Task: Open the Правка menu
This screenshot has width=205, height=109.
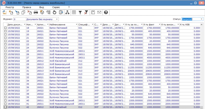Action: click(26, 7)
